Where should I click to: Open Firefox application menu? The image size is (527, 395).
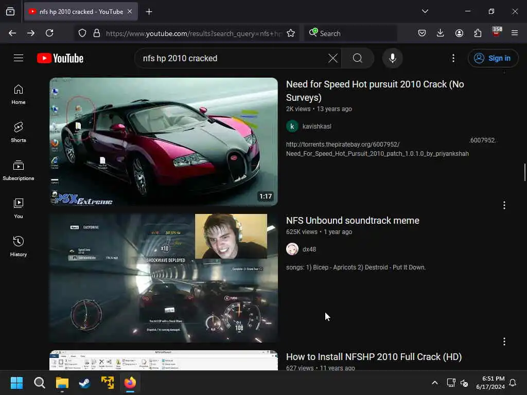click(x=515, y=33)
